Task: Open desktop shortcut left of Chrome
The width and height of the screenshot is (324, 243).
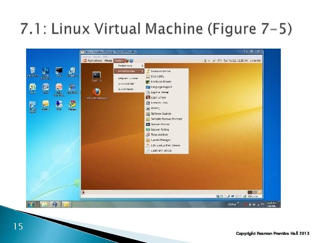Action: pos(59,105)
